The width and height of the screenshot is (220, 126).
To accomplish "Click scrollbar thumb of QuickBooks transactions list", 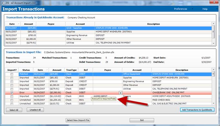I will (x=214, y=32).
